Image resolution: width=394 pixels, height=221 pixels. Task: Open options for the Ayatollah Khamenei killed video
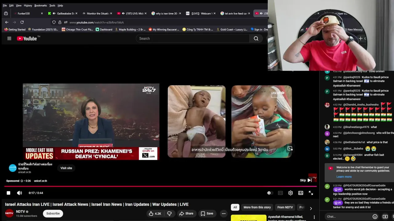pyautogui.click(x=314, y=217)
